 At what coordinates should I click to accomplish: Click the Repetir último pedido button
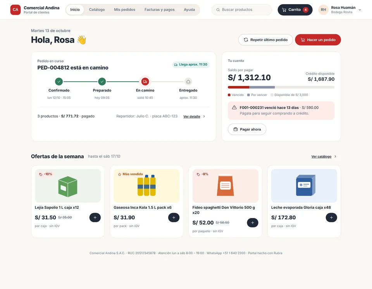tap(265, 40)
